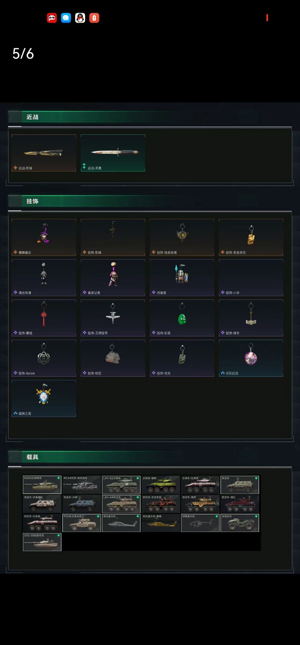Select the 突击直升机-黄蜂 yellow helicopter skin
The height and width of the screenshot is (645, 300).
tap(161, 523)
